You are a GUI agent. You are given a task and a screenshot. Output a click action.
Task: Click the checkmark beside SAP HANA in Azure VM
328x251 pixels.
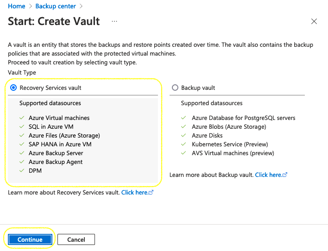[22, 144]
